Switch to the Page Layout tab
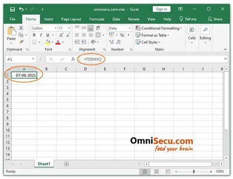233x179 pixels. (71, 19)
